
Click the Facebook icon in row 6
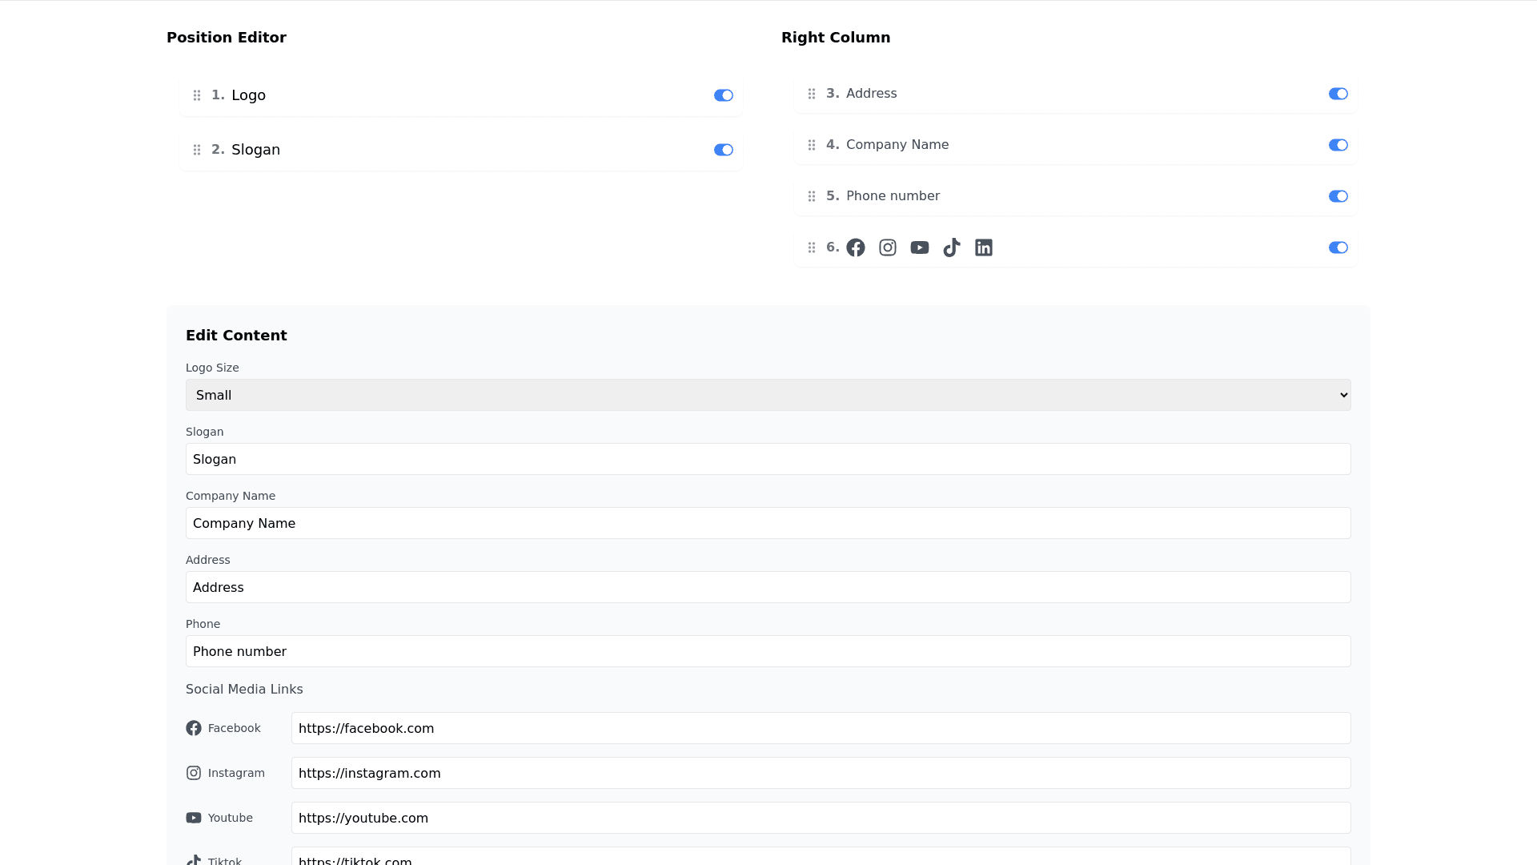[x=856, y=247]
